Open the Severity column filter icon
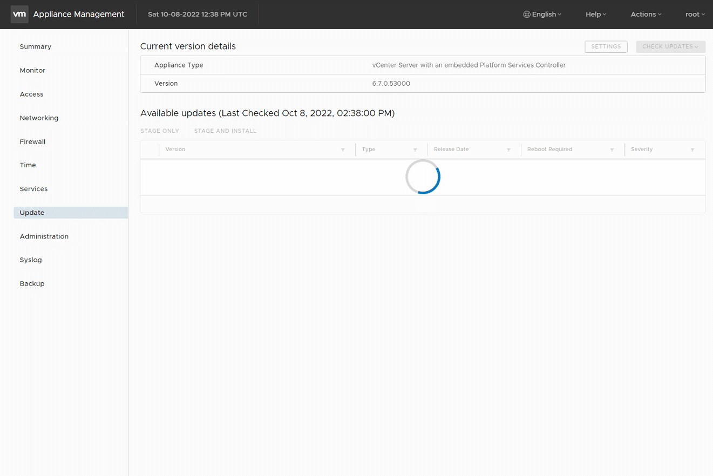713x476 pixels. click(692, 150)
